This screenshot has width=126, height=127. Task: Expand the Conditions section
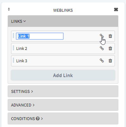(63, 118)
